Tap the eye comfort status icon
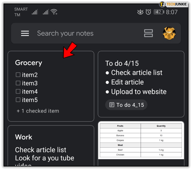This screenshot has height=170, width=192. [140, 12]
